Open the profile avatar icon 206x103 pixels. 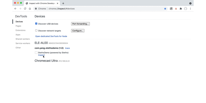click(185, 9)
